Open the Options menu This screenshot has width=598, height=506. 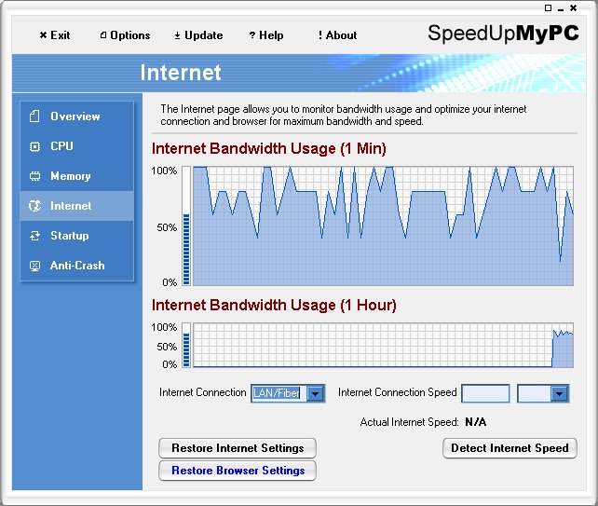coord(125,35)
